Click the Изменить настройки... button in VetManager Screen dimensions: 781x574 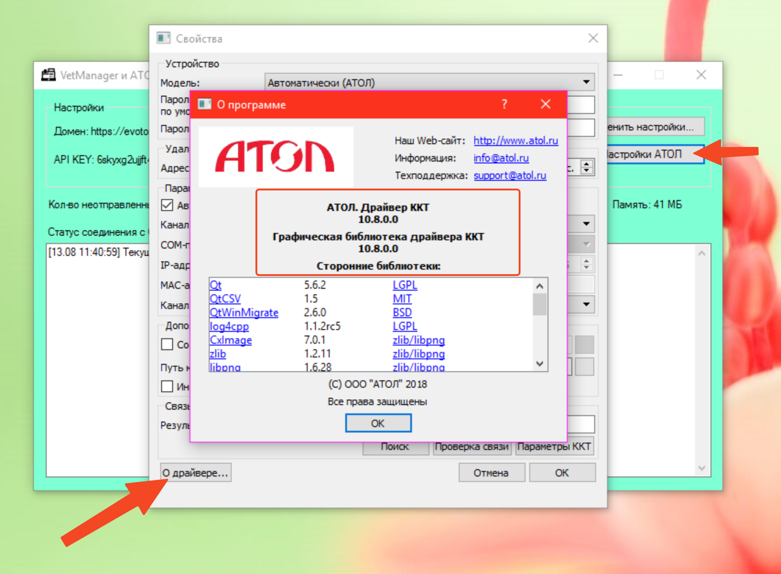[x=655, y=127]
